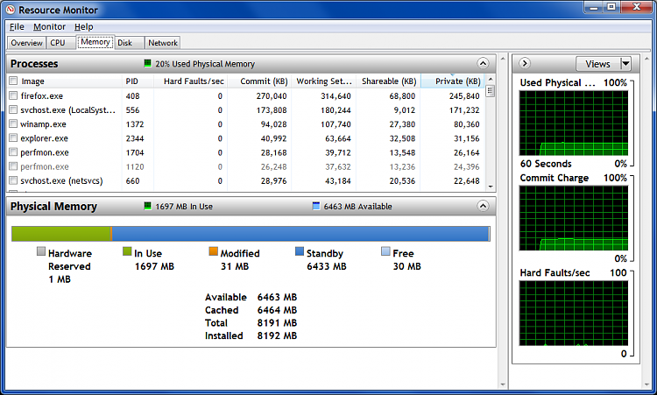Open the Views dropdown arrow
The image size is (657, 395).
click(625, 64)
